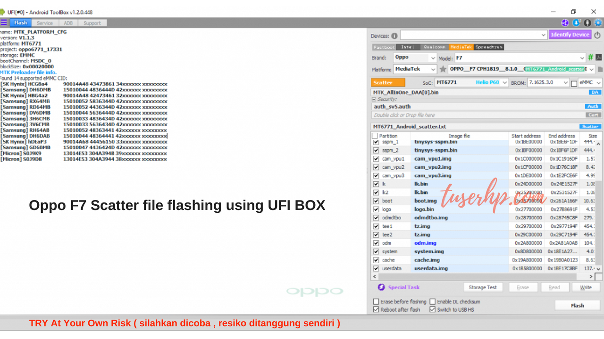This screenshot has width=604, height=339.
Task: Select the MediaTek mode tab
Action: (x=461, y=47)
